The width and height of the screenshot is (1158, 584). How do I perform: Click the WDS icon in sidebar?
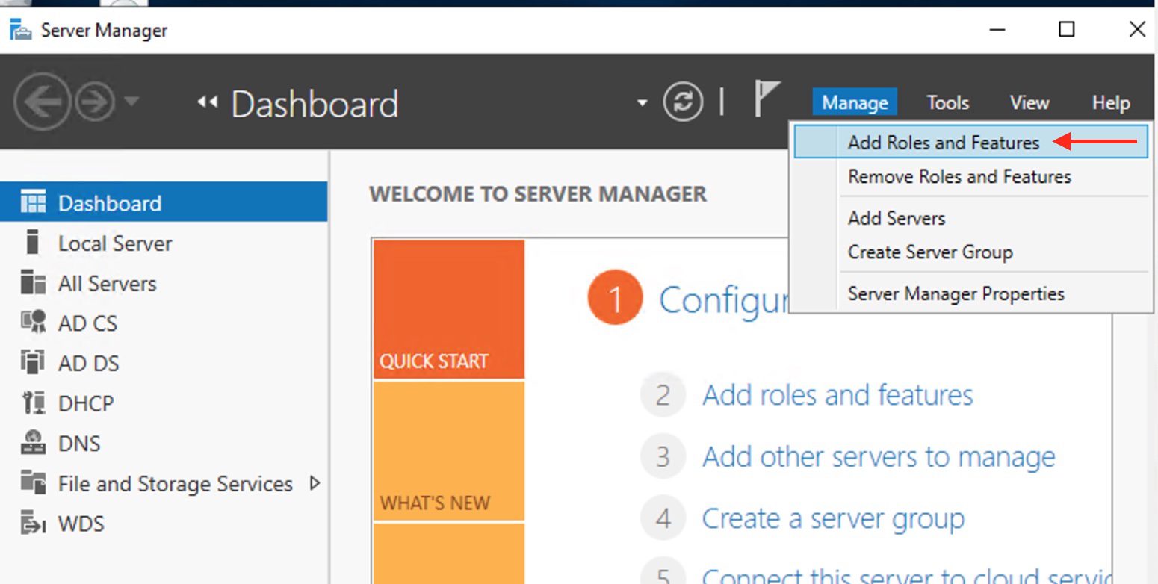[x=33, y=523]
